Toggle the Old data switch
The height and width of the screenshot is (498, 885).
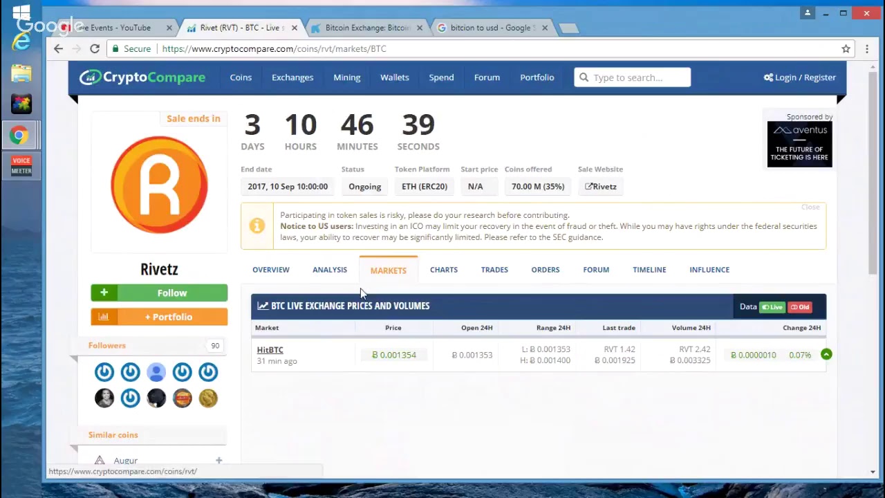[799, 307]
